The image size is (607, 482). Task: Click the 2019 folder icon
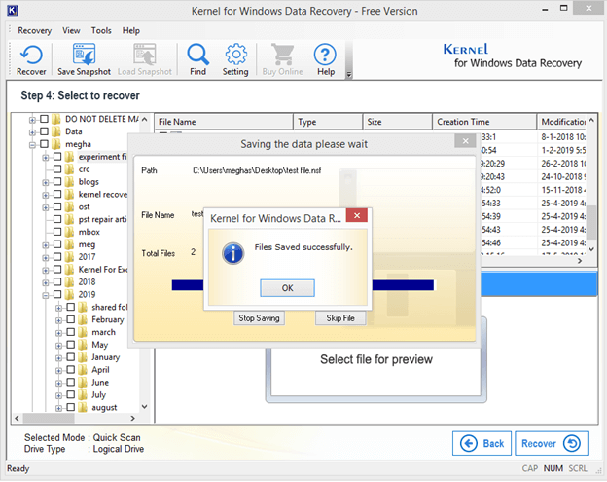[70, 295]
